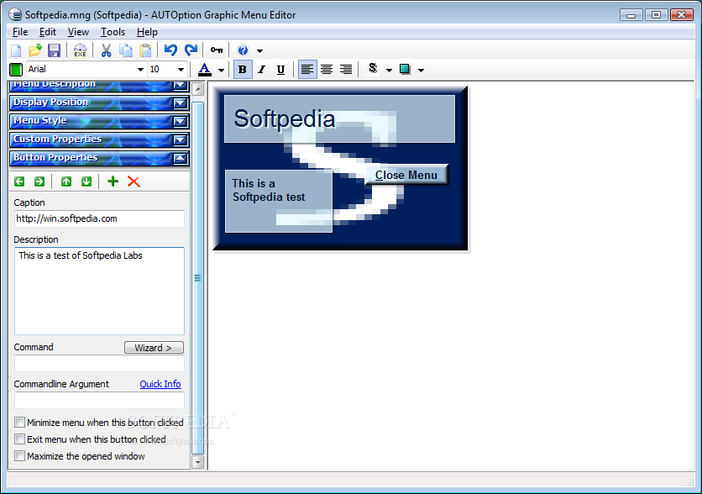Click the green color swatch

pyautogui.click(x=16, y=70)
